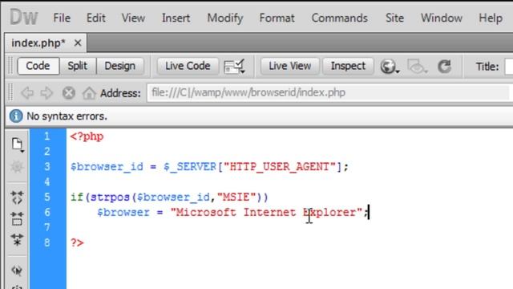Toggle Live View mode

coord(289,66)
